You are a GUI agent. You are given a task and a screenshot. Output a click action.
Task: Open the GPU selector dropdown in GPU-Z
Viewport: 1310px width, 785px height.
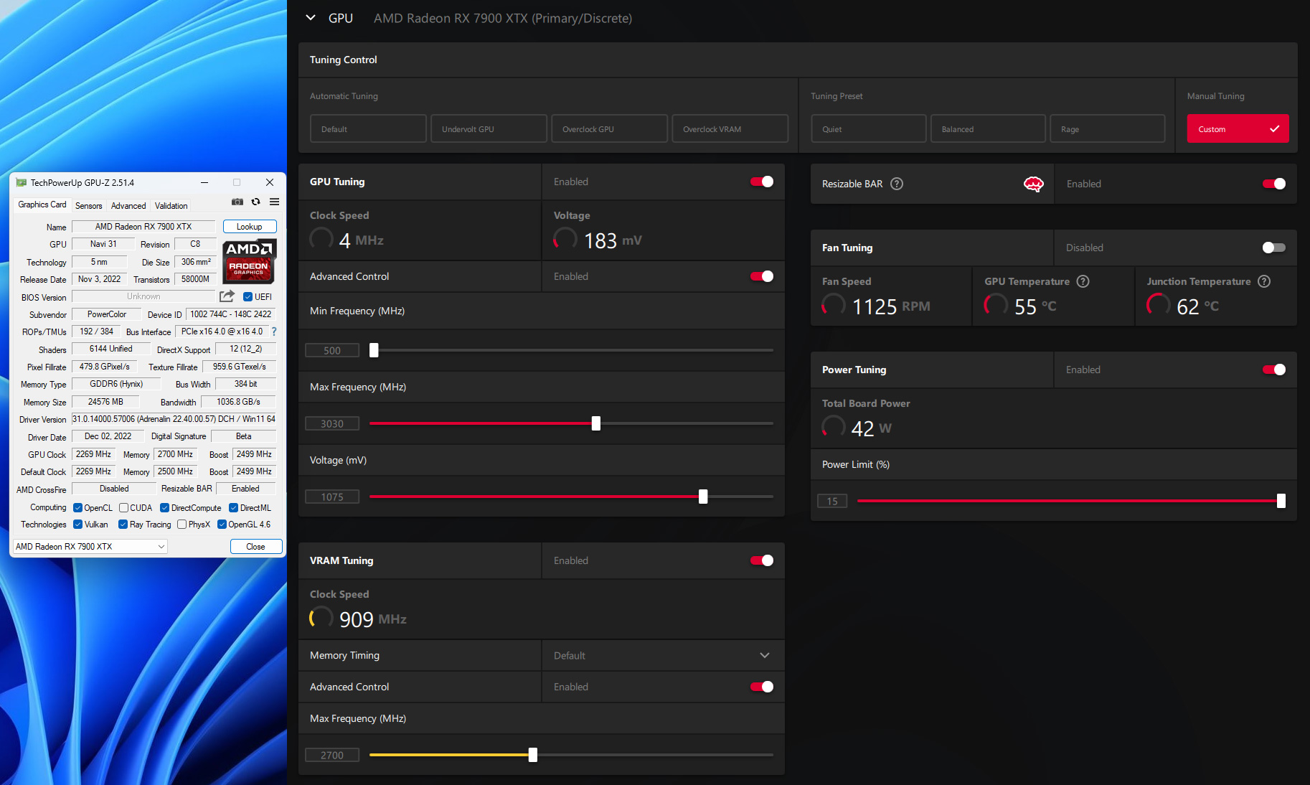[90, 547]
